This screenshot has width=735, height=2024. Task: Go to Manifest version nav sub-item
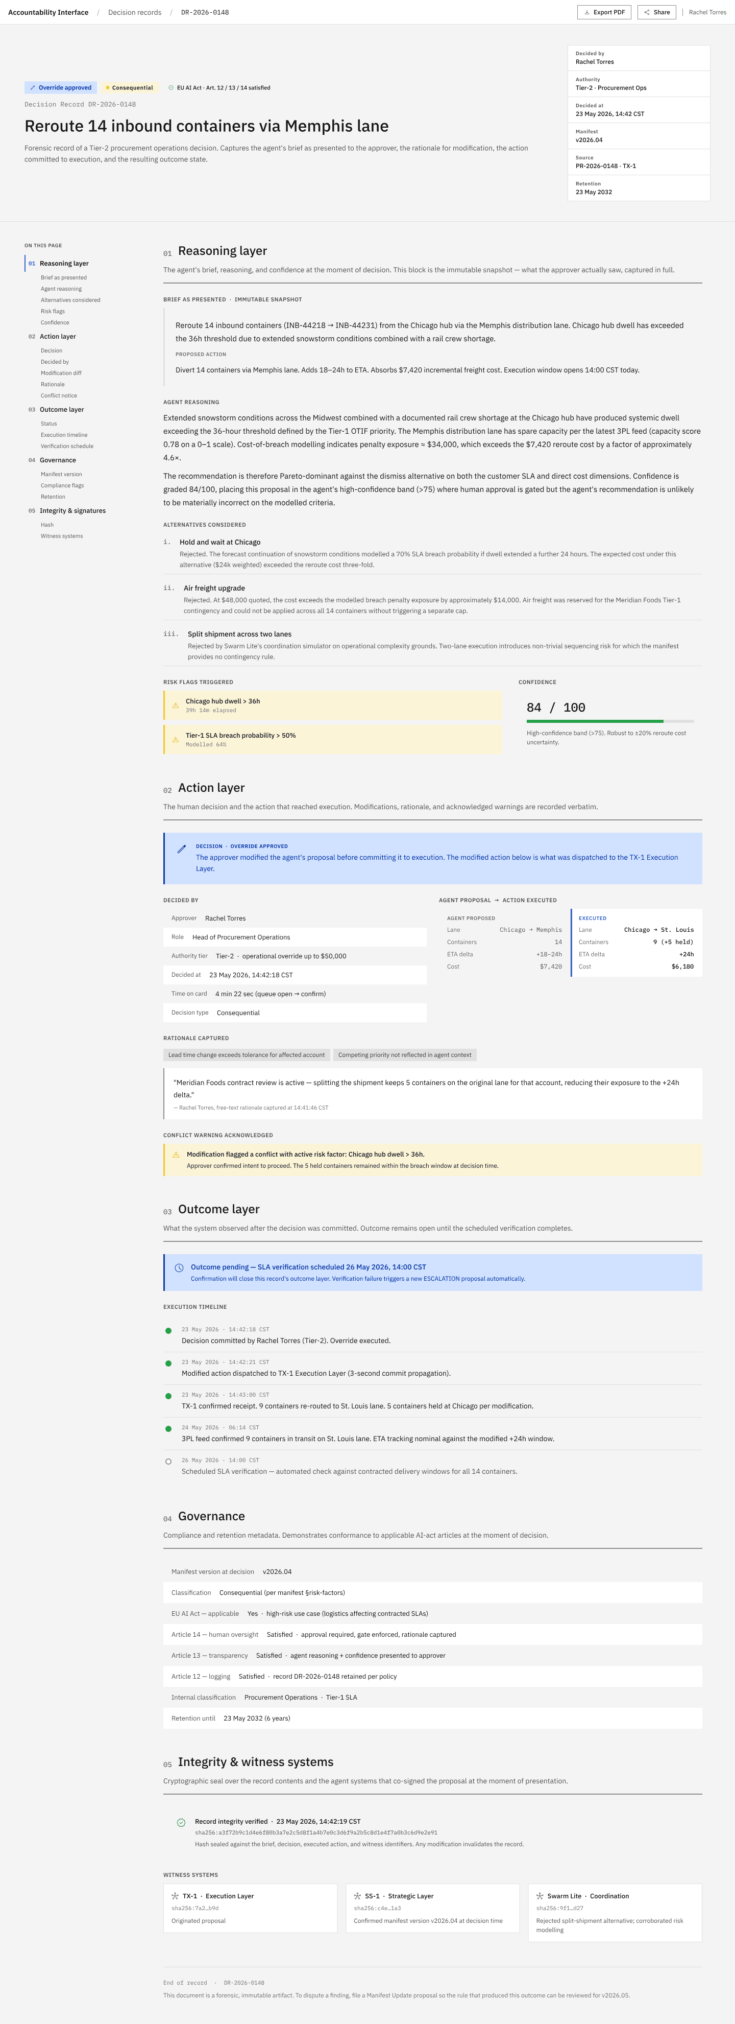[x=61, y=475]
